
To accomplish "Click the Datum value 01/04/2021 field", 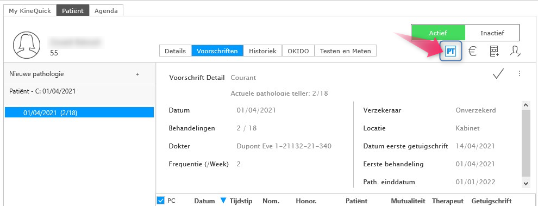I will click(x=256, y=110).
